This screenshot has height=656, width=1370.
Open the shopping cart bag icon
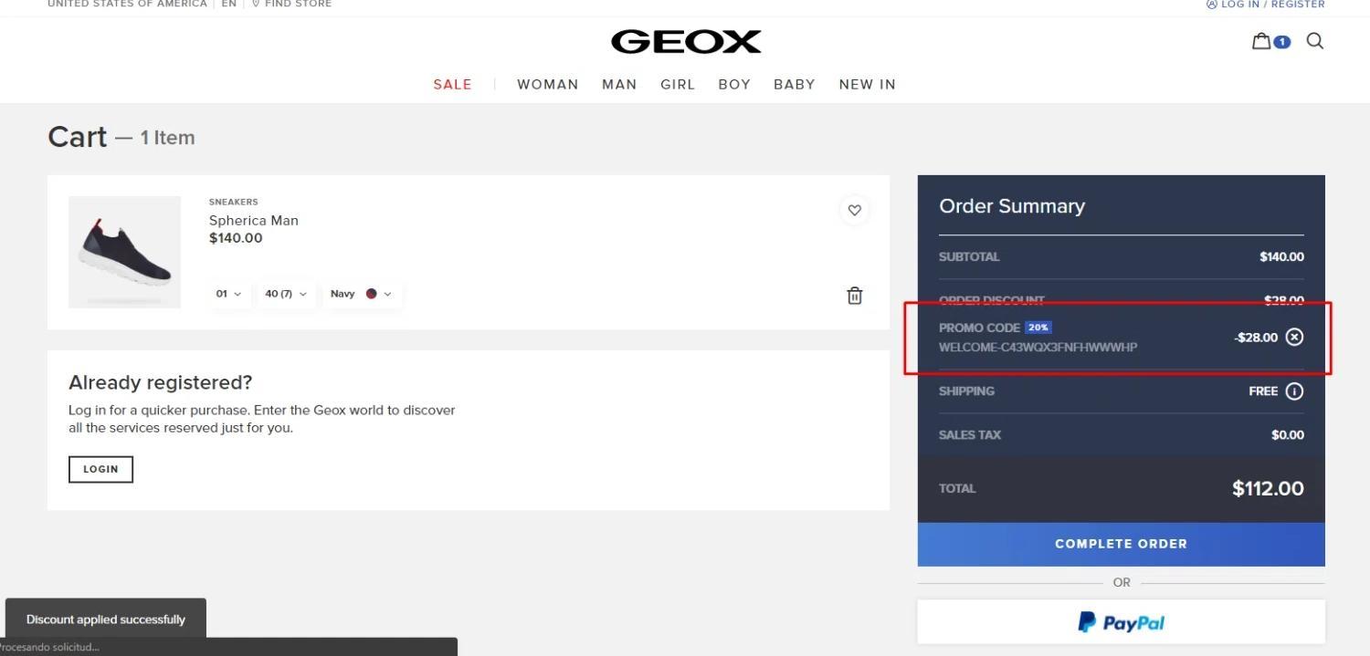[1261, 41]
